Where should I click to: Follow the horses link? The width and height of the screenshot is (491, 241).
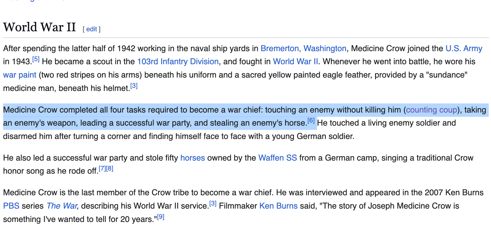(x=193, y=158)
